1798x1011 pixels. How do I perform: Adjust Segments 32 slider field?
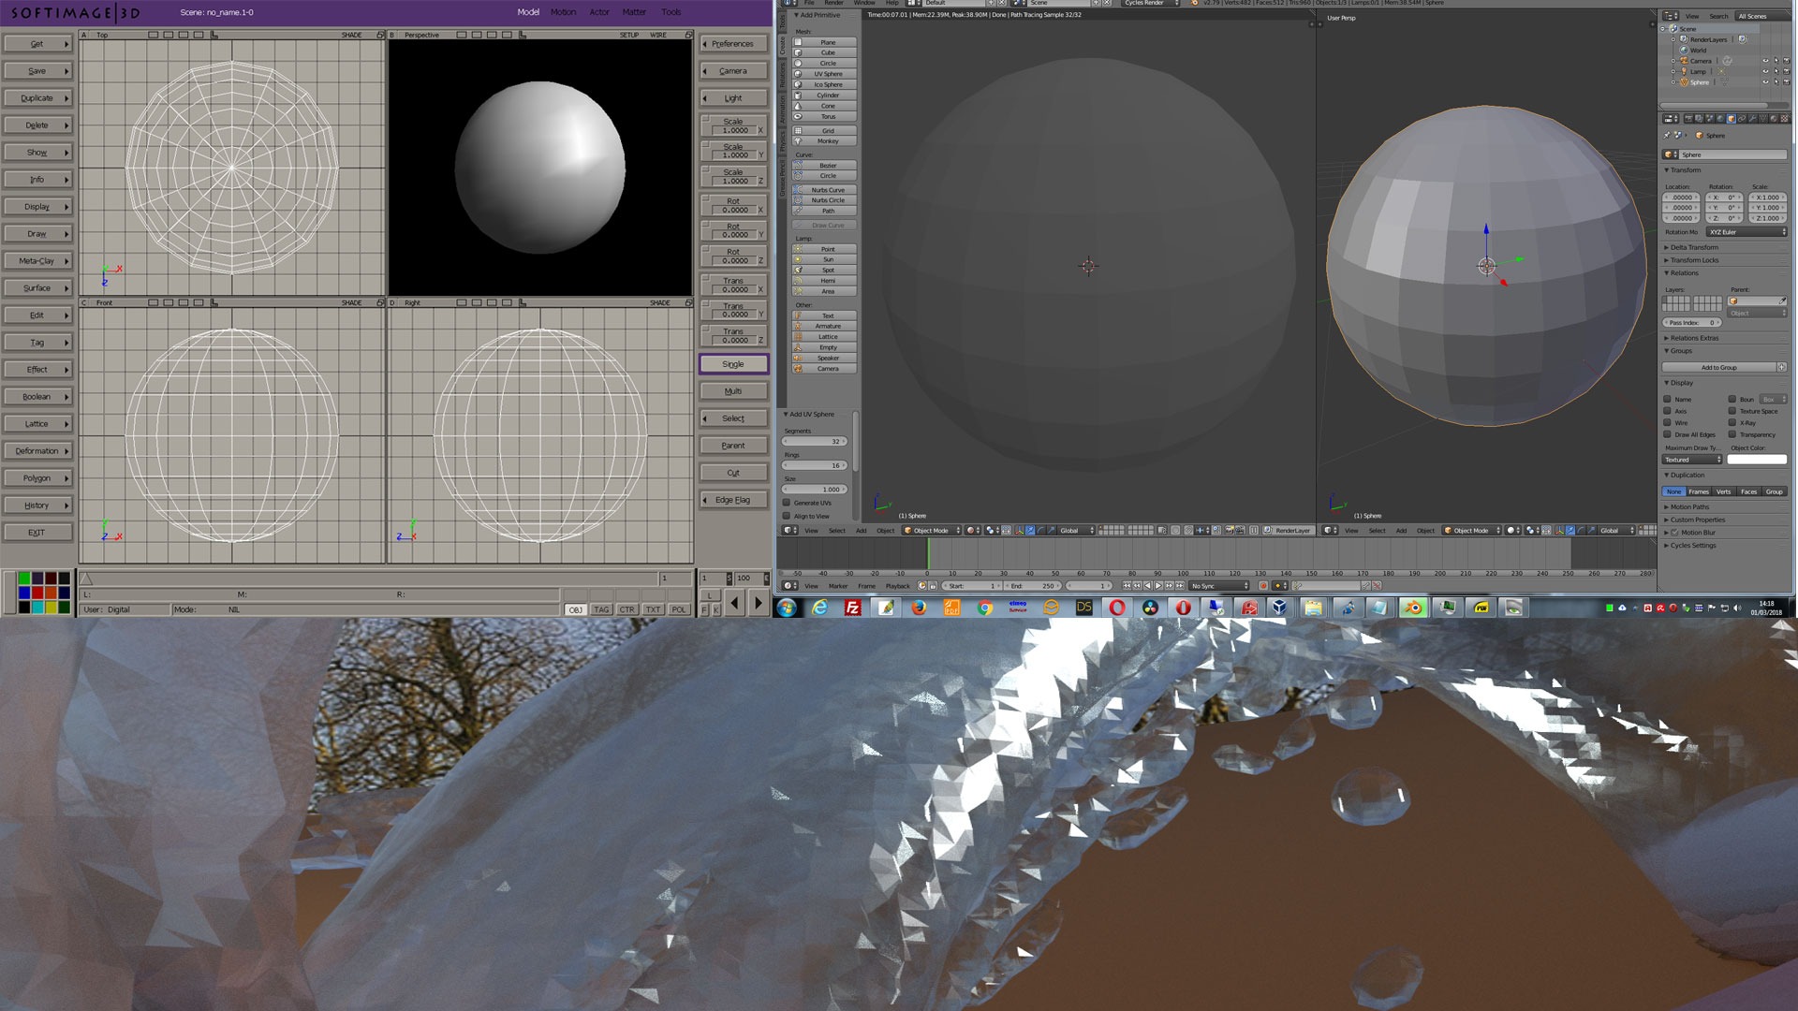point(815,441)
